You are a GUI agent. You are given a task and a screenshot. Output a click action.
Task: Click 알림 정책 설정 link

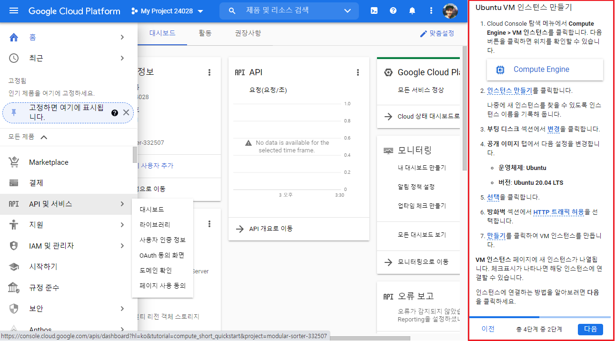416,187
